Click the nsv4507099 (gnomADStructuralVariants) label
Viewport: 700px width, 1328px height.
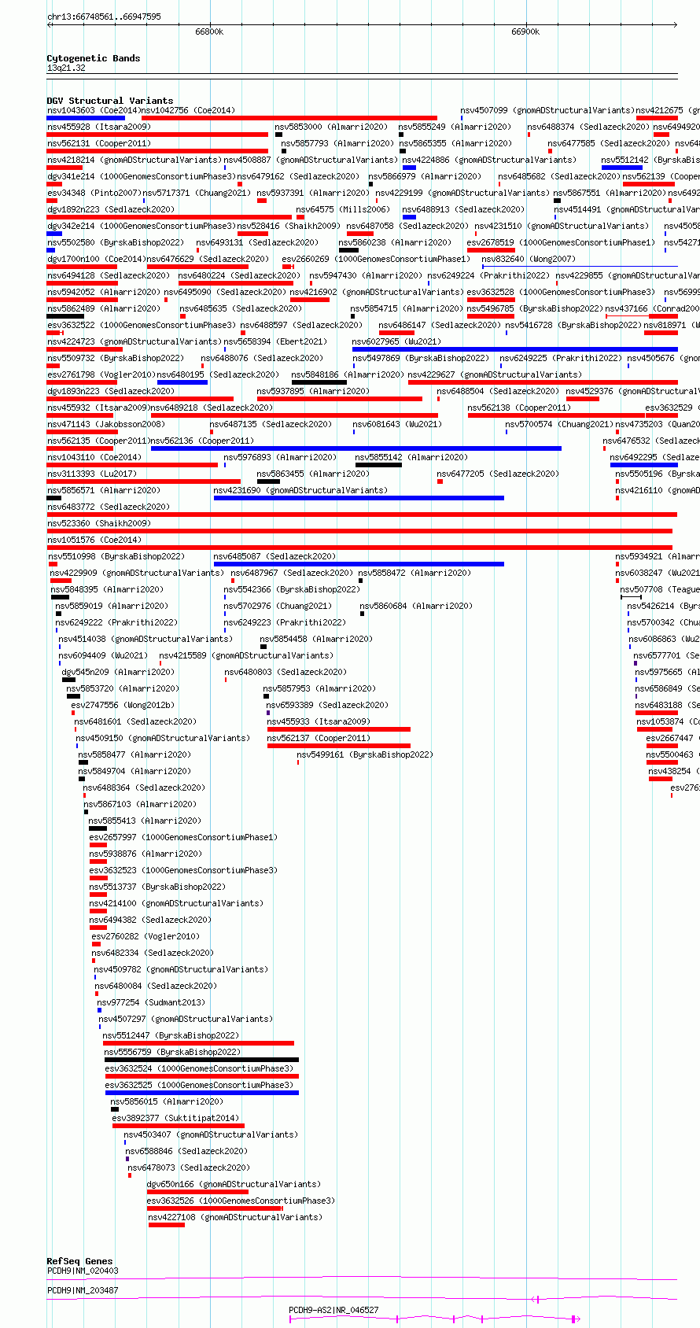pos(547,111)
